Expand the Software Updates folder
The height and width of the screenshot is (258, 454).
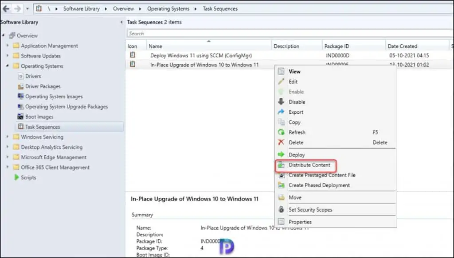pyautogui.click(x=8, y=55)
